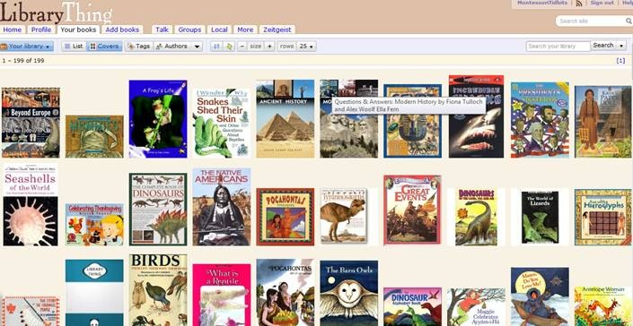633x326 pixels.
Task: Open the Great Events book cover
Action: [x=413, y=210]
